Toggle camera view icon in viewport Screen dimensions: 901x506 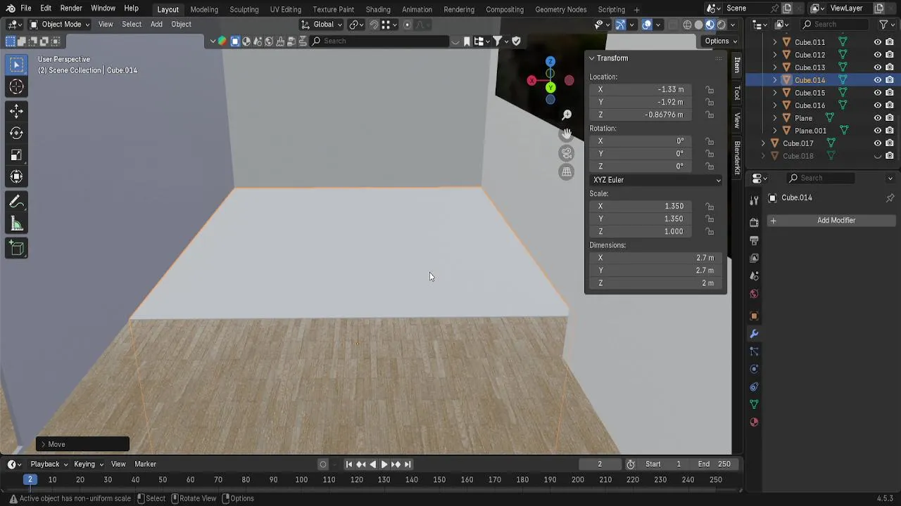(567, 153)
